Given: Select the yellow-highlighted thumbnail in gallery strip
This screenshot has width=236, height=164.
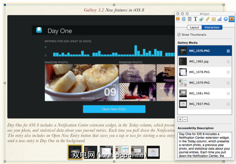Looking at the screenshot, I should (75, 152).
